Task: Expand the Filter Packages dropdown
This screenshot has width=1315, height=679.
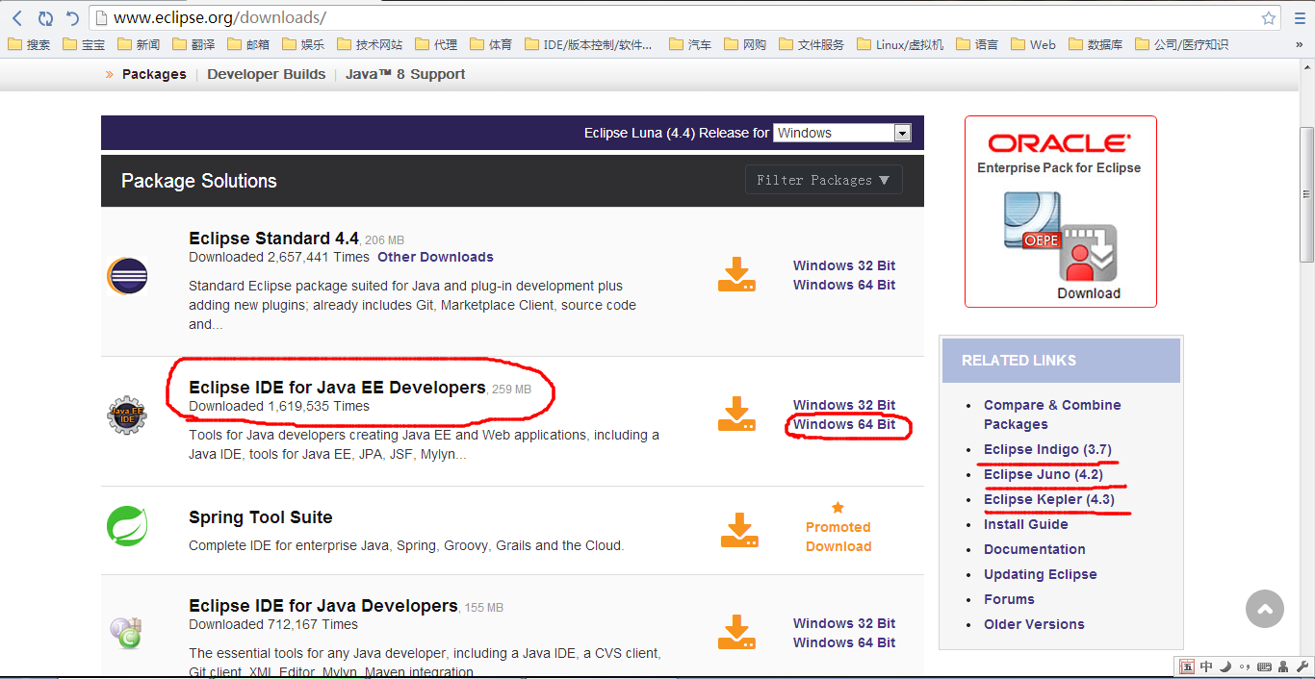Action: [x=823, y=180]
